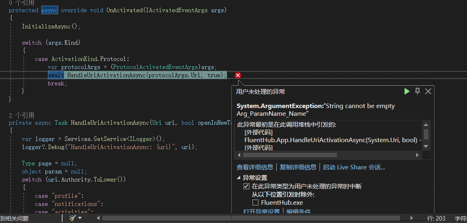Viewport: 467px width, 223px height.
Task: Click InitializeAsync(); call line
Action: [x=51, y=26]
